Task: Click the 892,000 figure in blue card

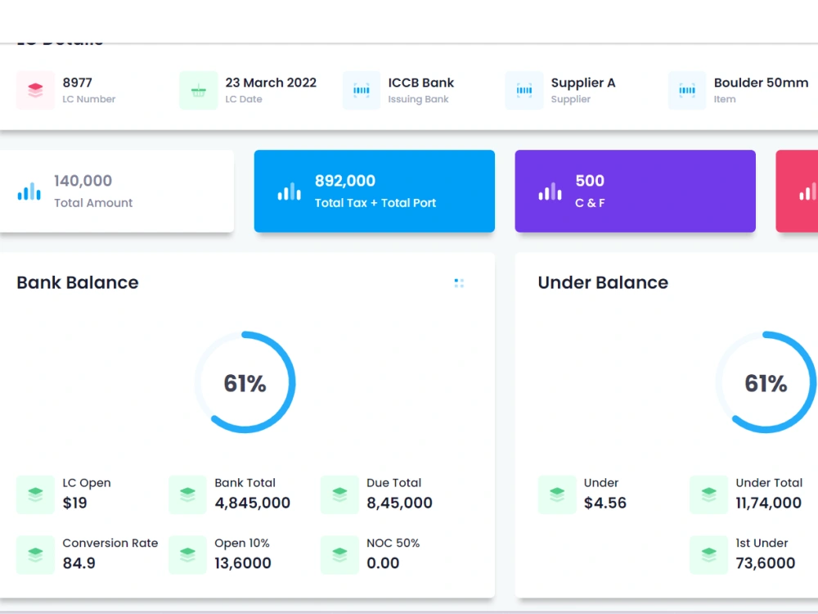Action: point(345,181)
